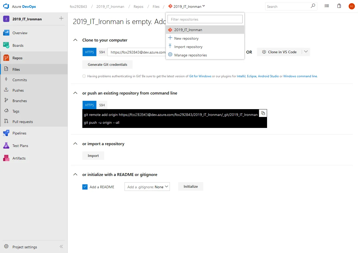358x253 pixels.
Task: Select Manage repositories in the dropdown
Action: [x=190, y=55]
